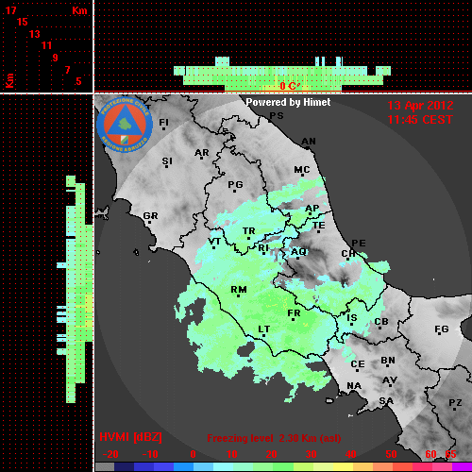472x472 pixels.
Task: Click the 15 km height axis label
Action: coord(23,22)
